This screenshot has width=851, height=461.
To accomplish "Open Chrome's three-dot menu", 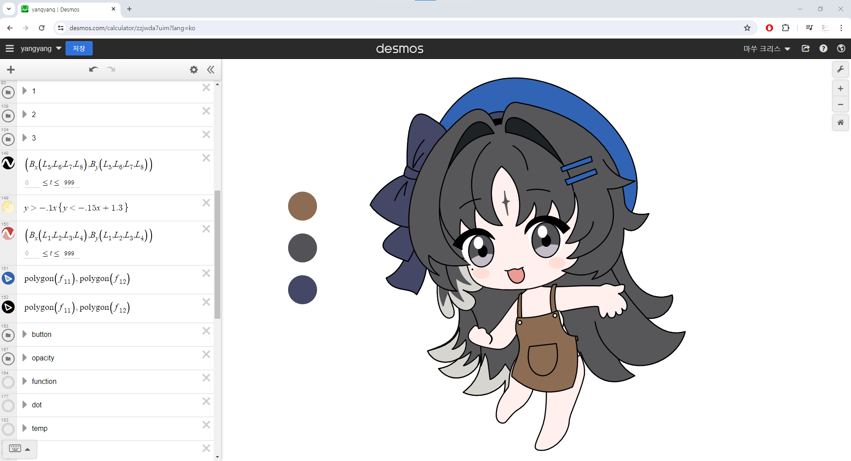I will click(x=841, y=28).
